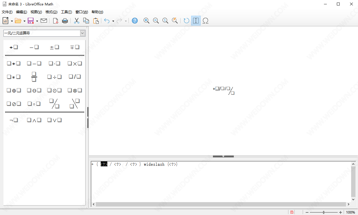Open the 工具(T) menu

point(66,12)
